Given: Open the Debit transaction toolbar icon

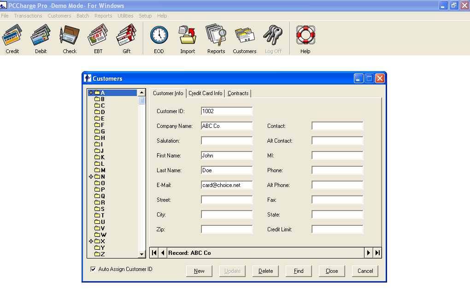Looking at the screenshot, I should pyautogui.click(x=41, y=39).
